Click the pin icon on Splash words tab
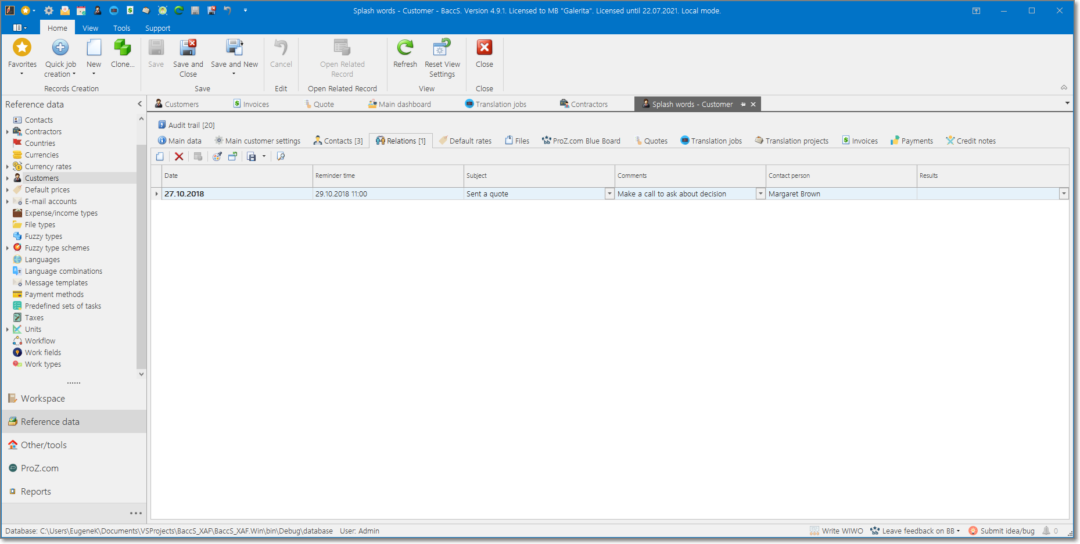Image resolution: width=1080 pixels, height=544 pixels. click(743, 105)
